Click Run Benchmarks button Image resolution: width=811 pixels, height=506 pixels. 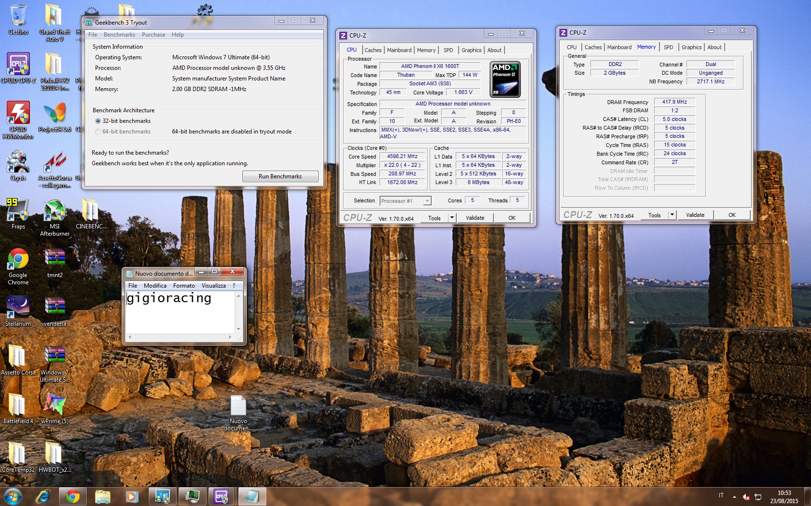pyautogui.click(x=280, y=176)
